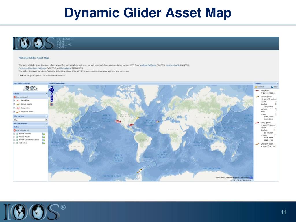
Task: Click info icon beside NCOM water temperature
Action: (x=17, y=140)
